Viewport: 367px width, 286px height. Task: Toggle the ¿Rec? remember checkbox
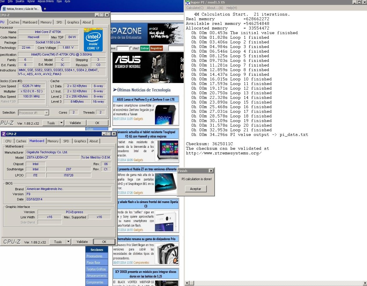[x=131, y=48]
